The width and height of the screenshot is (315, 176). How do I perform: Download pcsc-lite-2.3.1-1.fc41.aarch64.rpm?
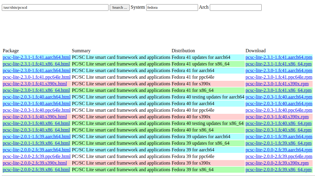tap(279, 57)
